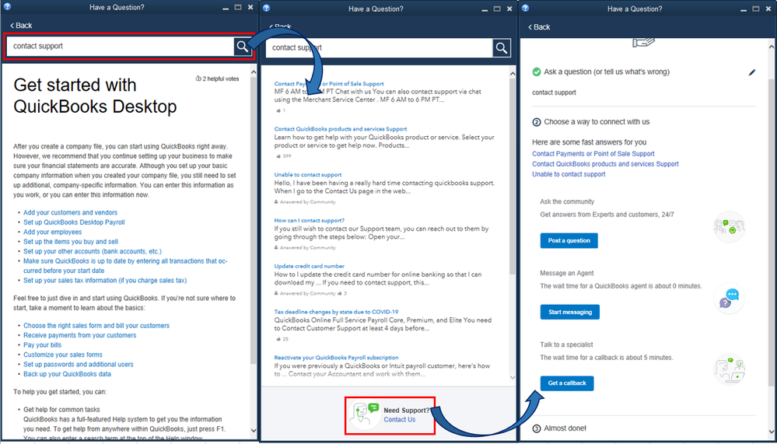777x444 pixels.
Task: Click the Get a callback button
Action: [x=567, y=383]
